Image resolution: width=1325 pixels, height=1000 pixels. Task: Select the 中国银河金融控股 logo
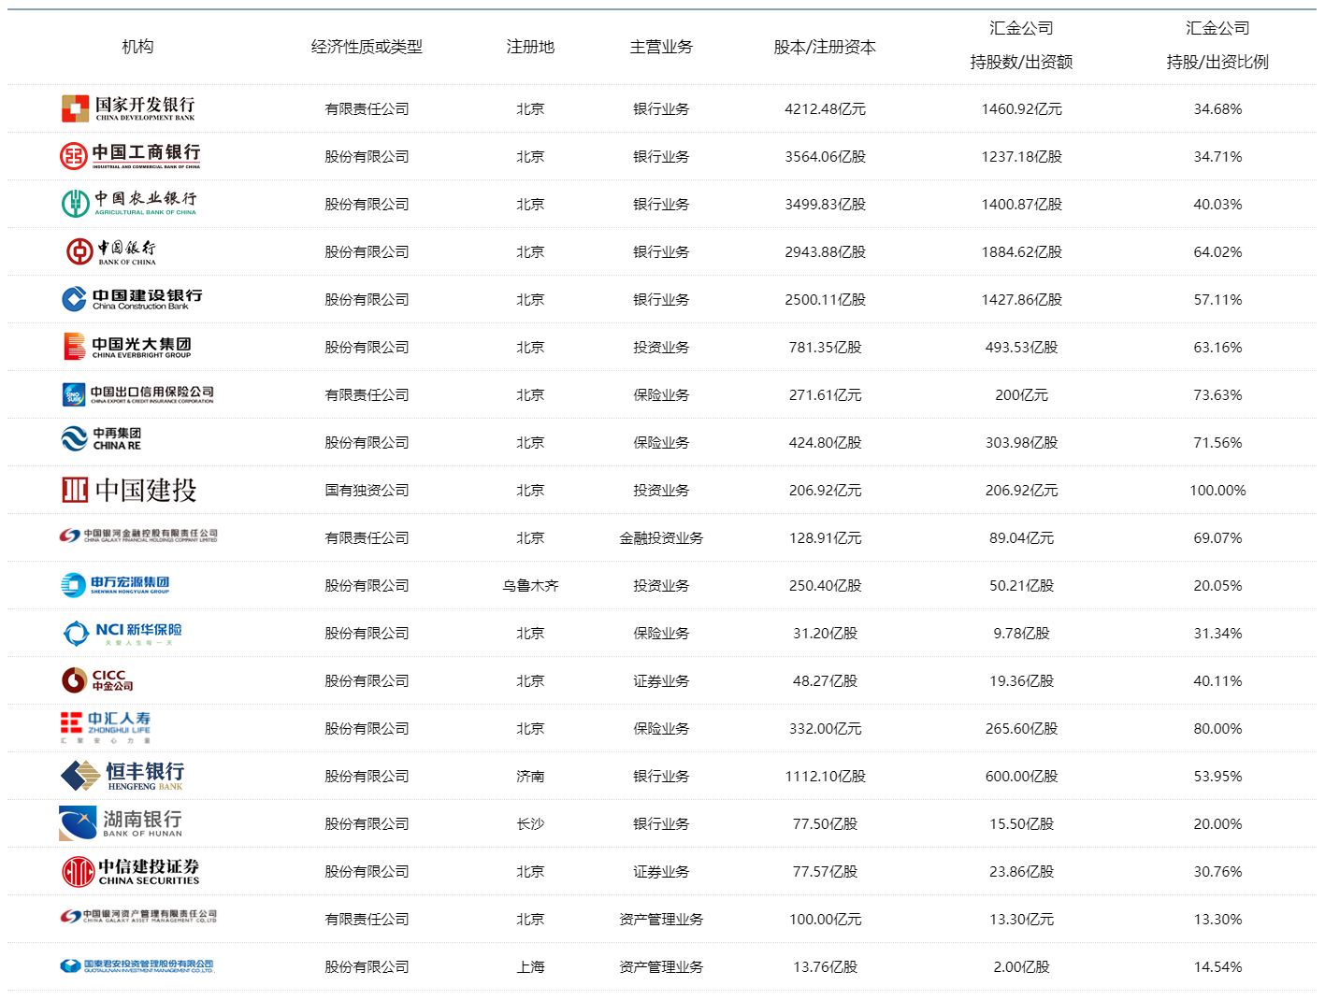(138, 536)
